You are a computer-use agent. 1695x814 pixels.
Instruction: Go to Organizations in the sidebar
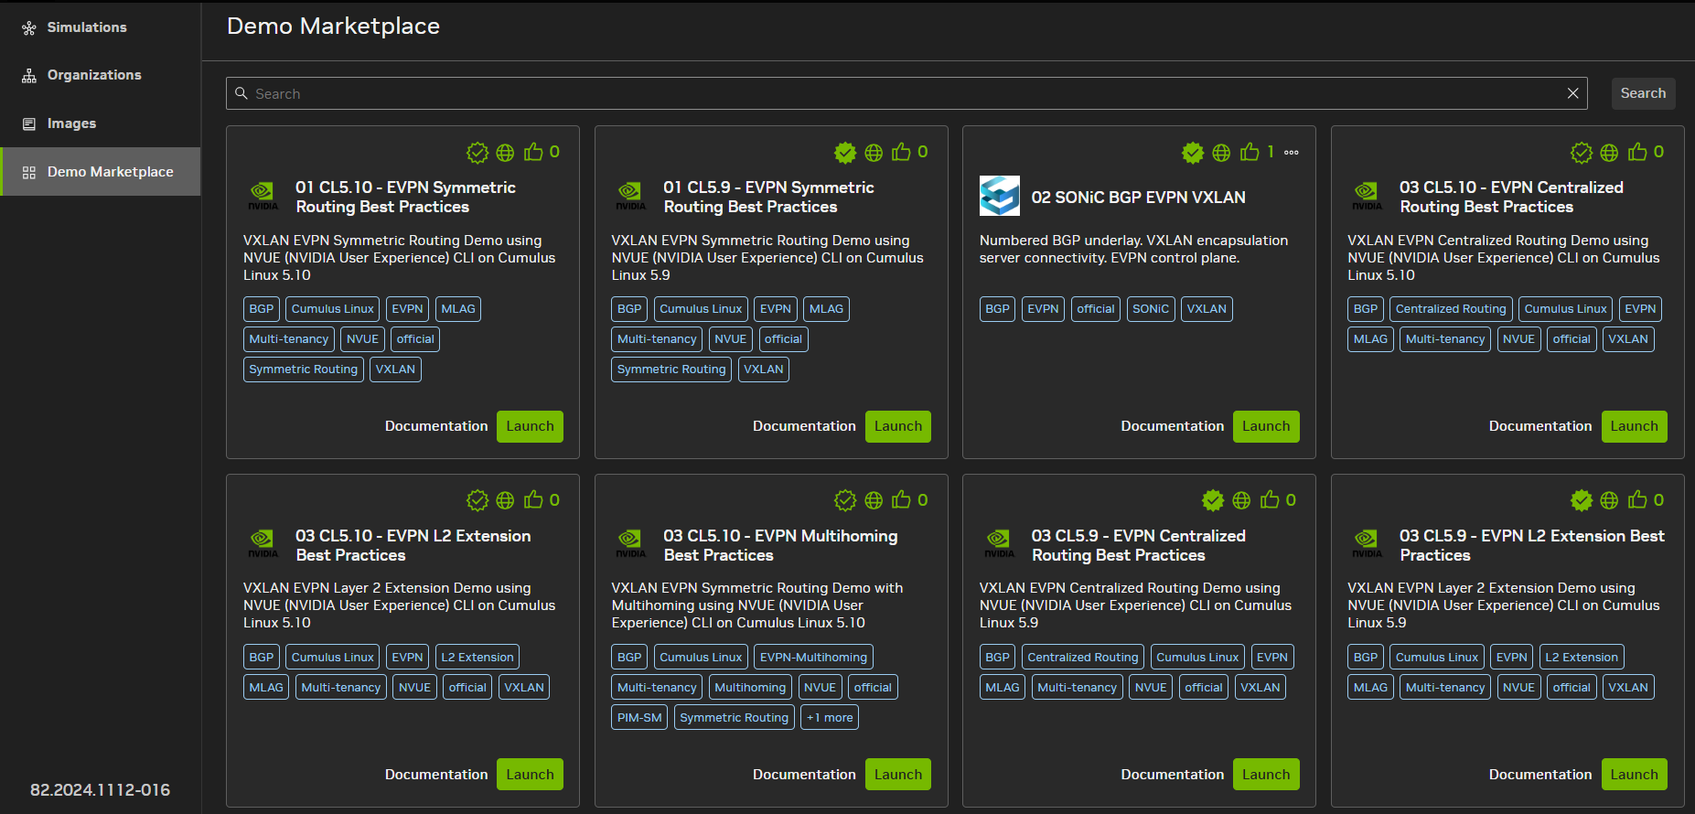[x=94, y=75]
